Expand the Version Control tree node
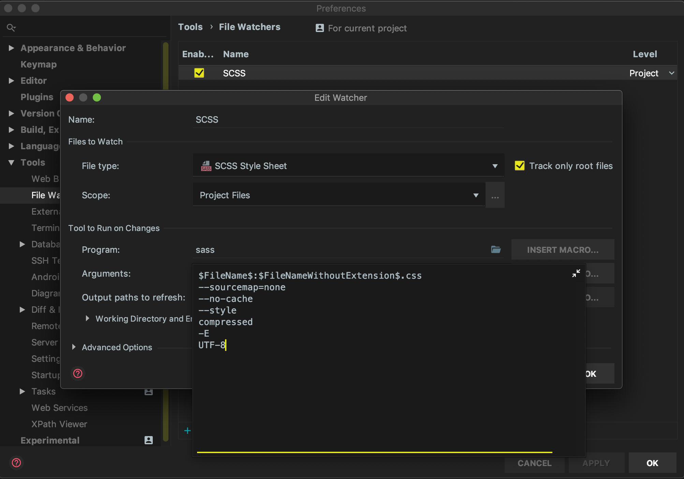Screen dimensions: 684x479 tap(11, 113)
